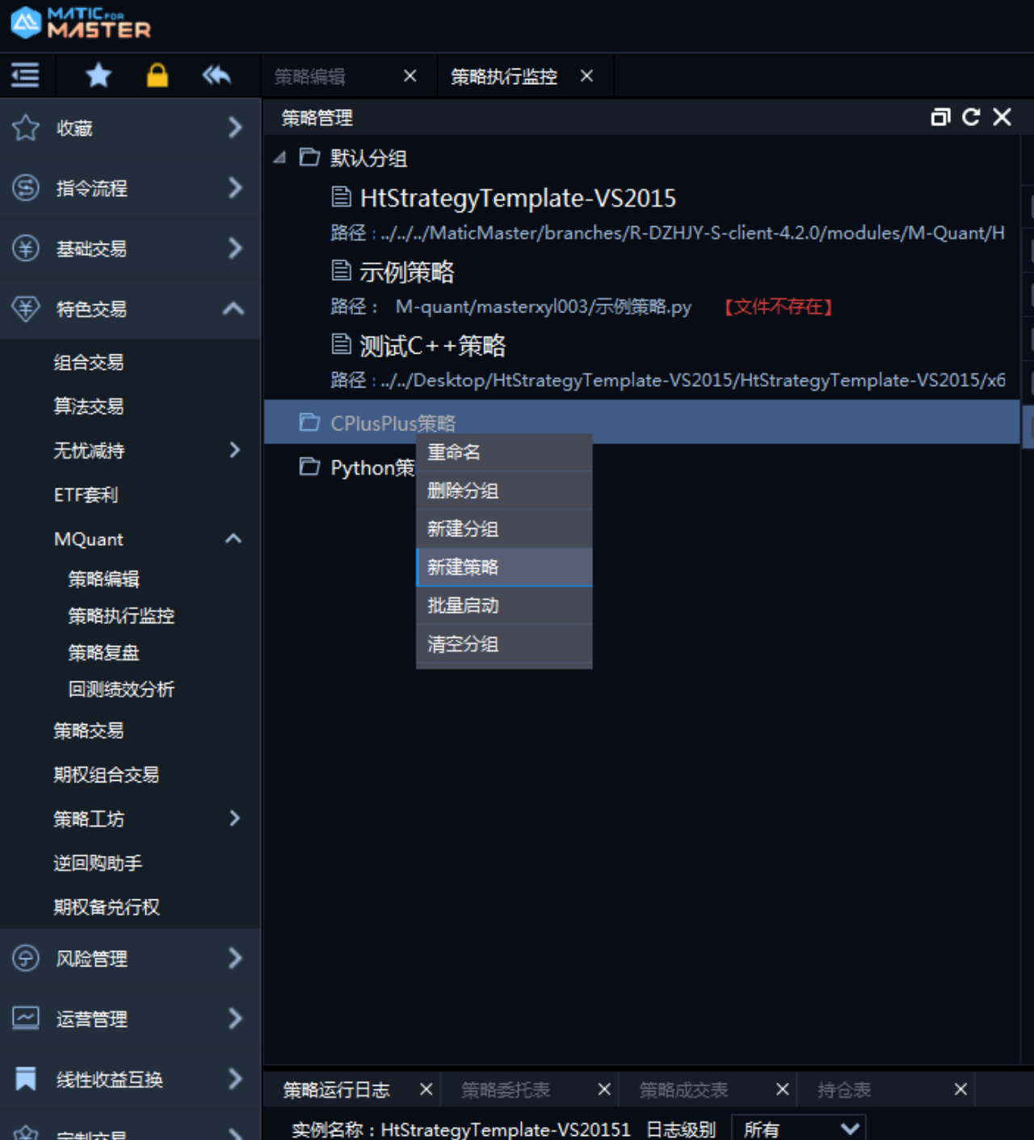This screenshot has height=1140, width=1034.
Task: Close the 策略执行监控 tab
Action: point(587,76)
